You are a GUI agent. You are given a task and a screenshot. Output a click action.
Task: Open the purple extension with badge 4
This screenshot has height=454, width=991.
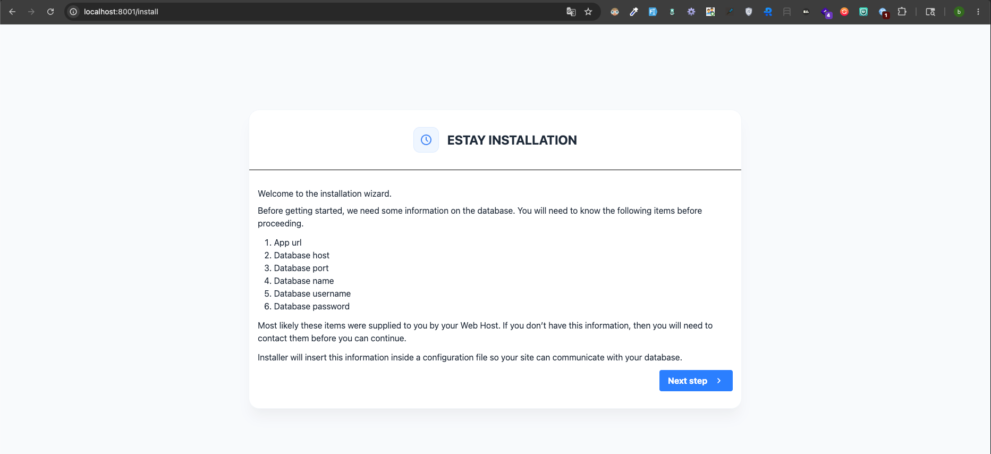pos(826,12)
